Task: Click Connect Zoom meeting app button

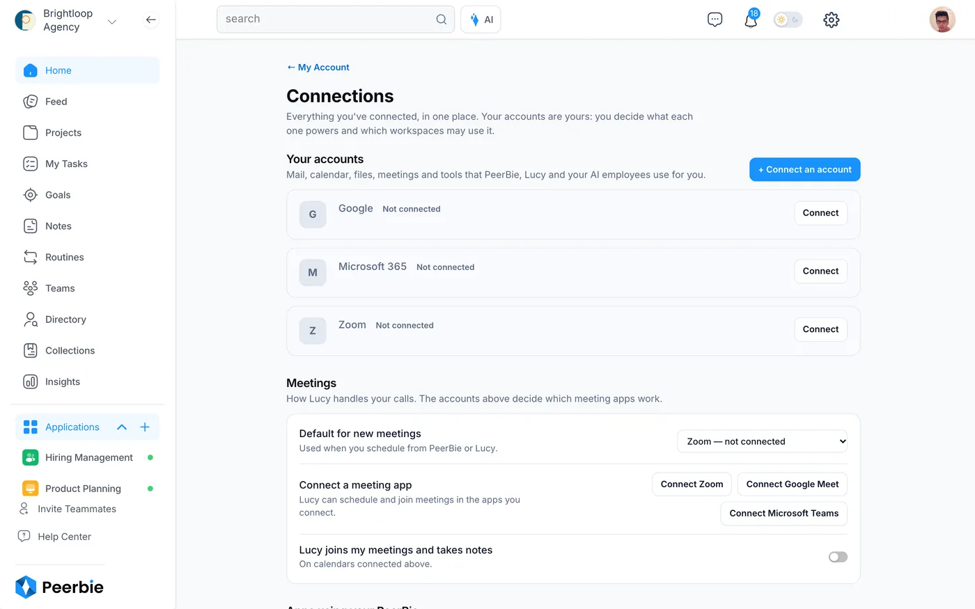Action: click(x=692, y=484)
